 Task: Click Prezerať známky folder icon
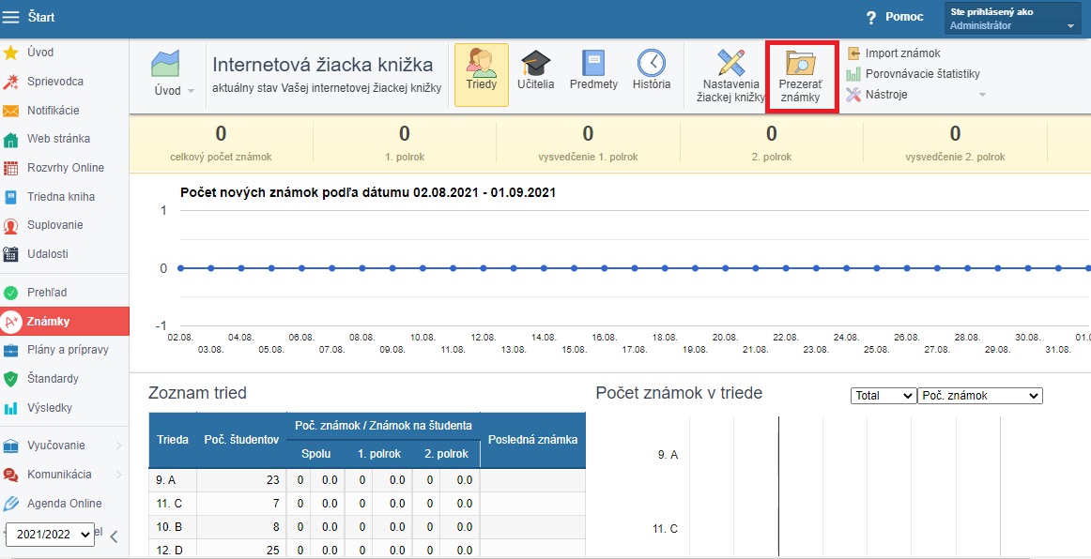click(x=801, y=63)
